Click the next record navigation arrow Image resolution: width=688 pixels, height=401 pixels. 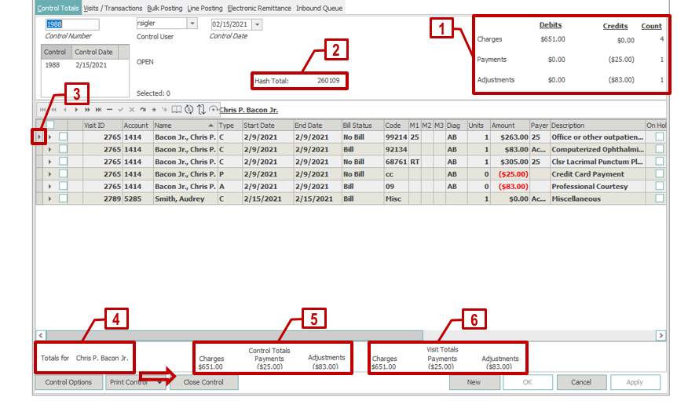pyautogui.click(x=76, y=110)
